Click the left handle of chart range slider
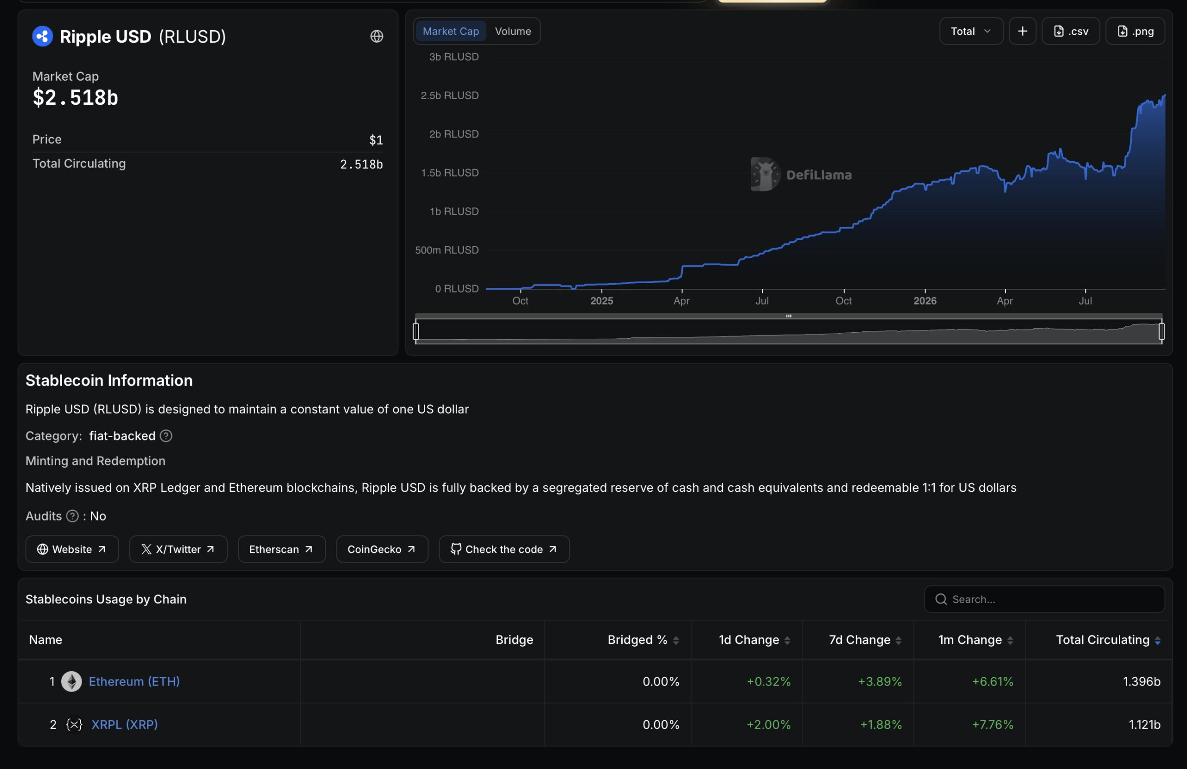The height and width of the screenshot is (769, 1187). point(416,331)
